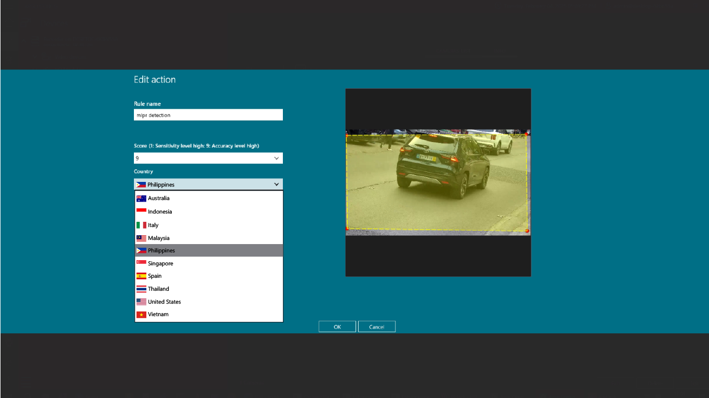Click bottom-right red handle of detection zone
Screen dimensions: 709x398
point(527,231)
